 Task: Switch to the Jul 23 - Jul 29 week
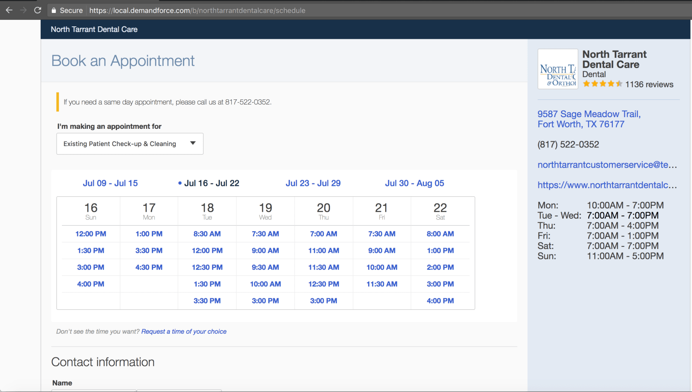tap(313, 183)
